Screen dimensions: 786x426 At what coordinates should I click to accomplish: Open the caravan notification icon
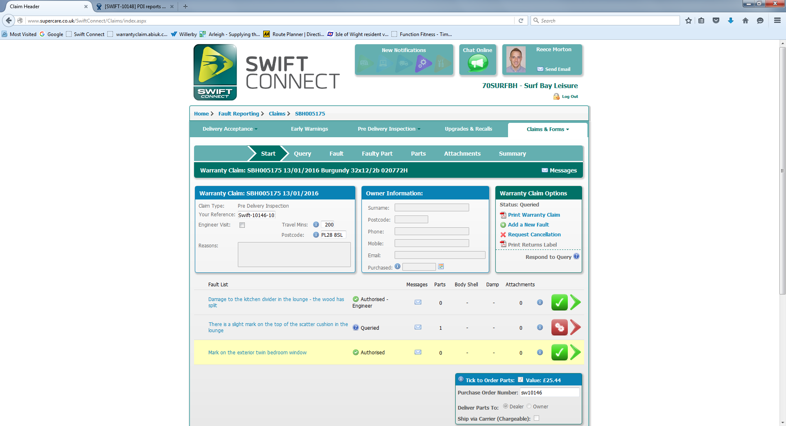[365, 63]
